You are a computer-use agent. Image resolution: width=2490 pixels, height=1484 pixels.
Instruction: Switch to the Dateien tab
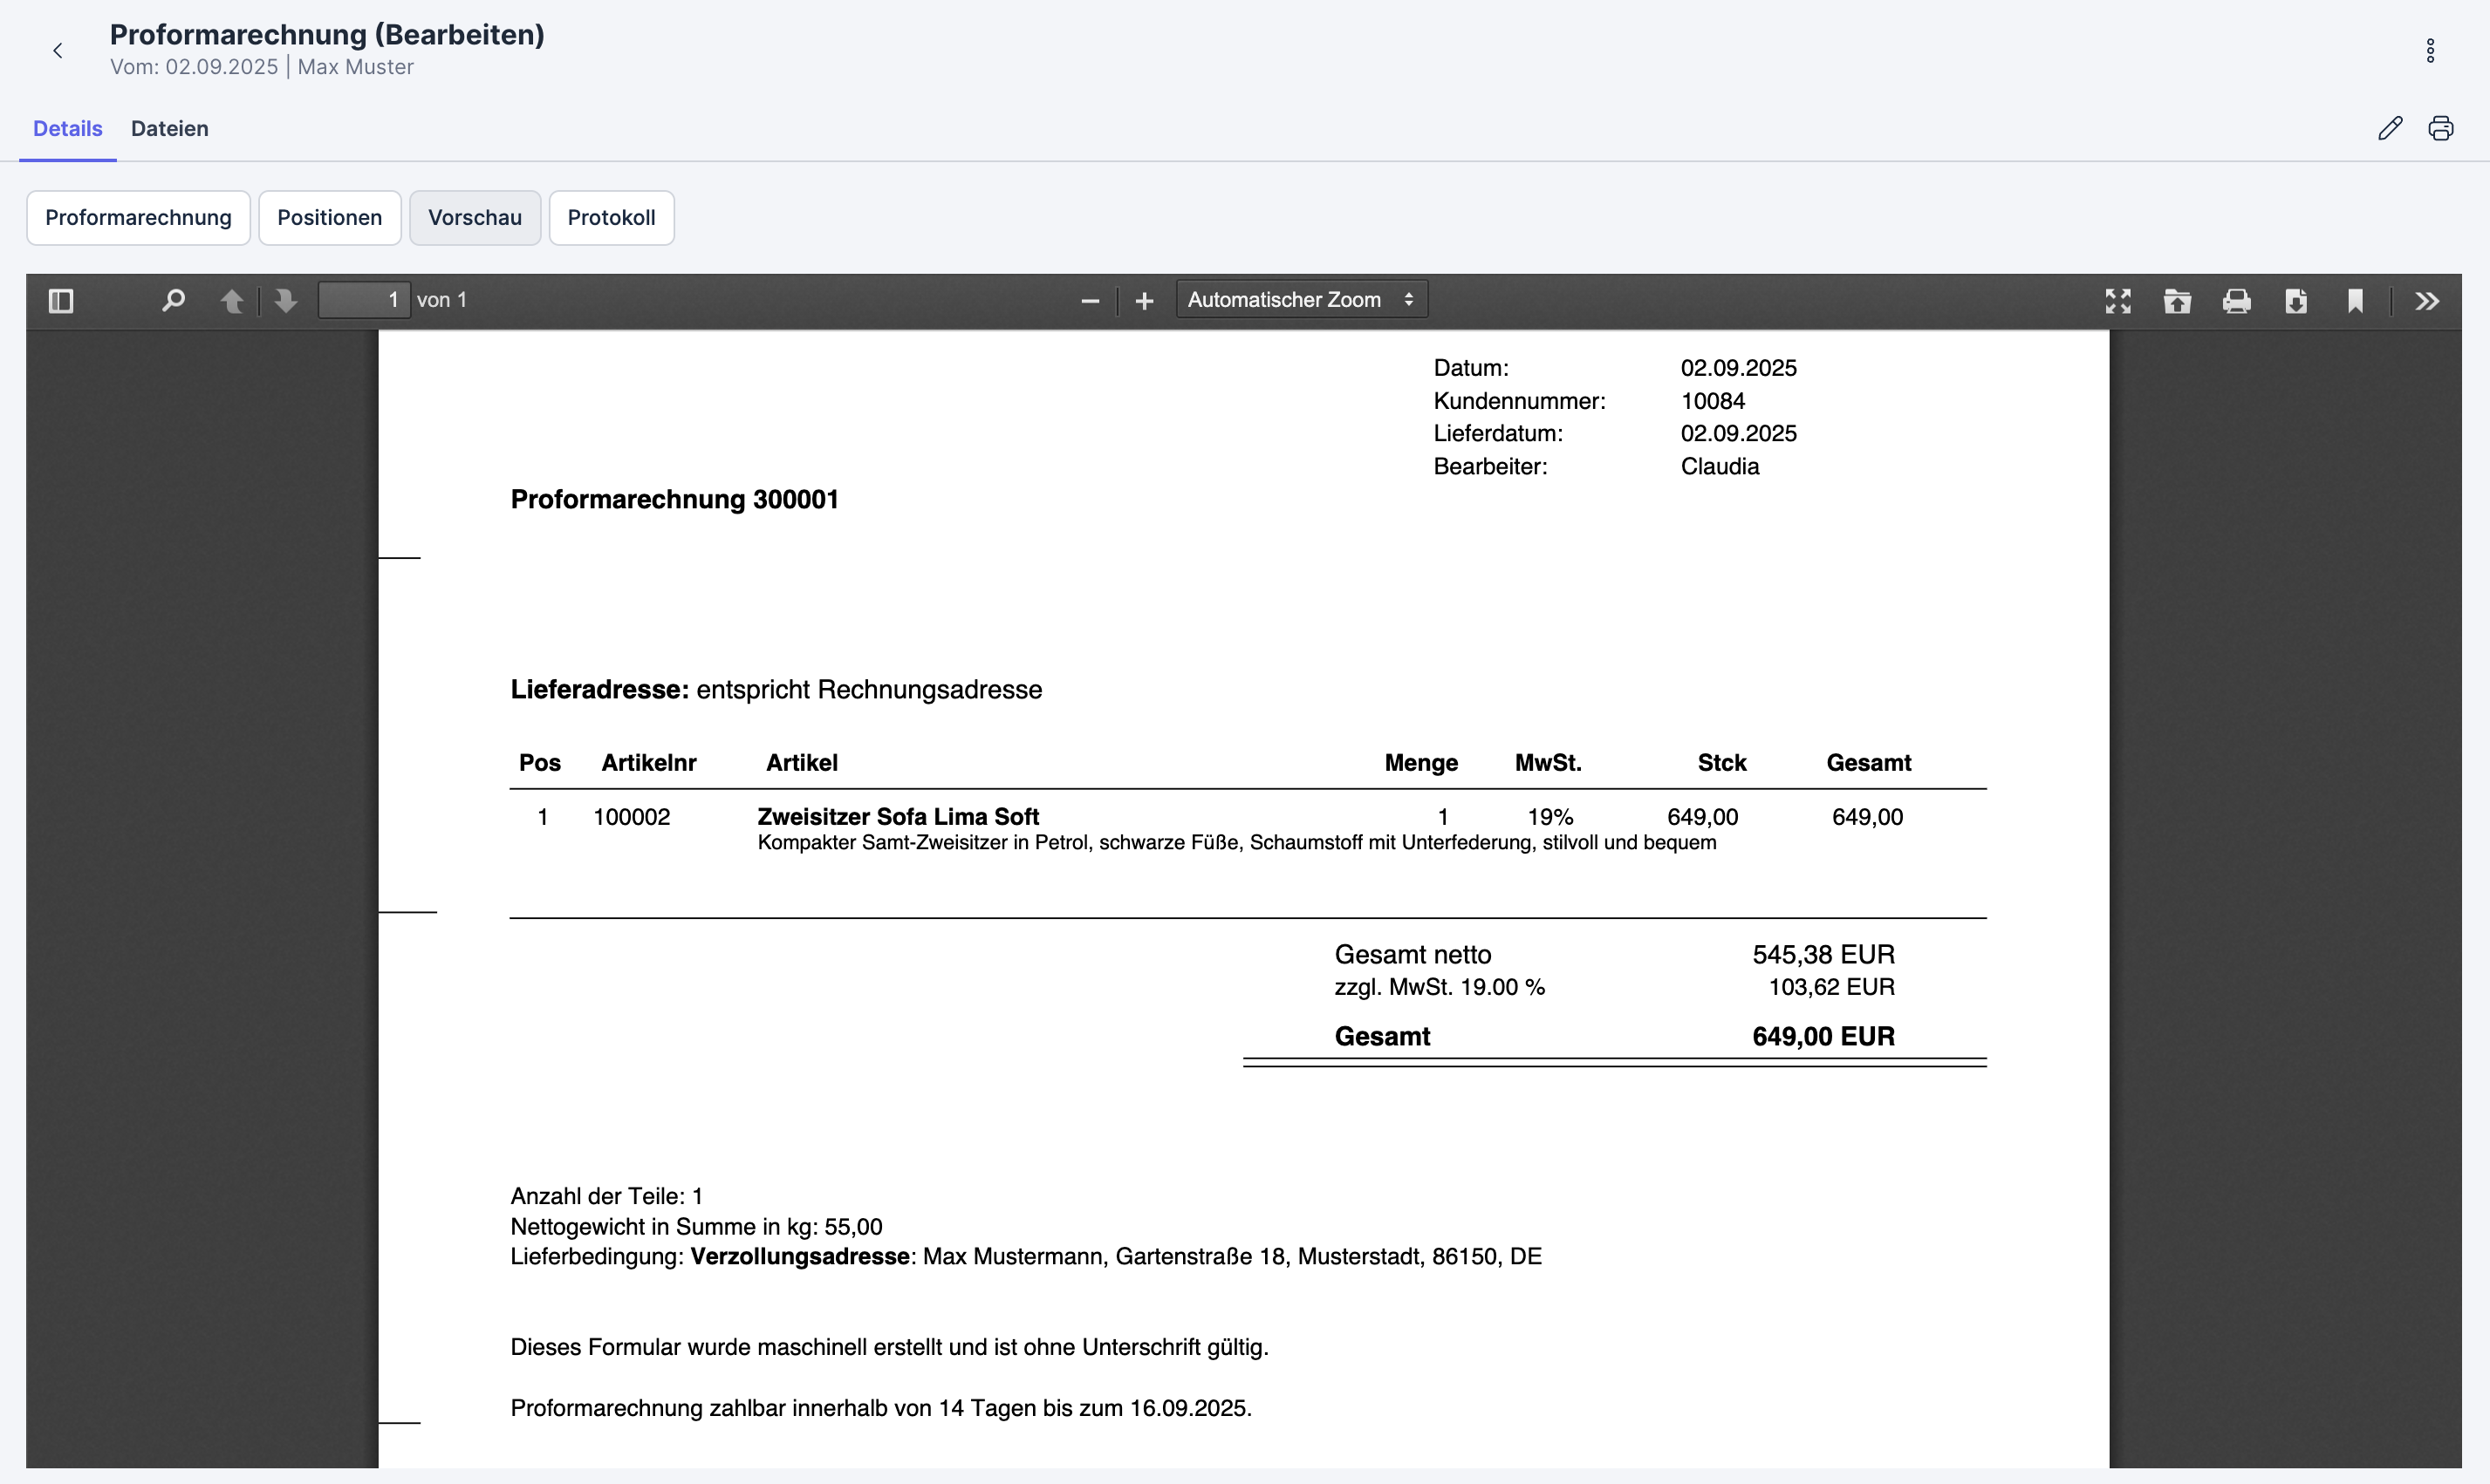point(169,128)
